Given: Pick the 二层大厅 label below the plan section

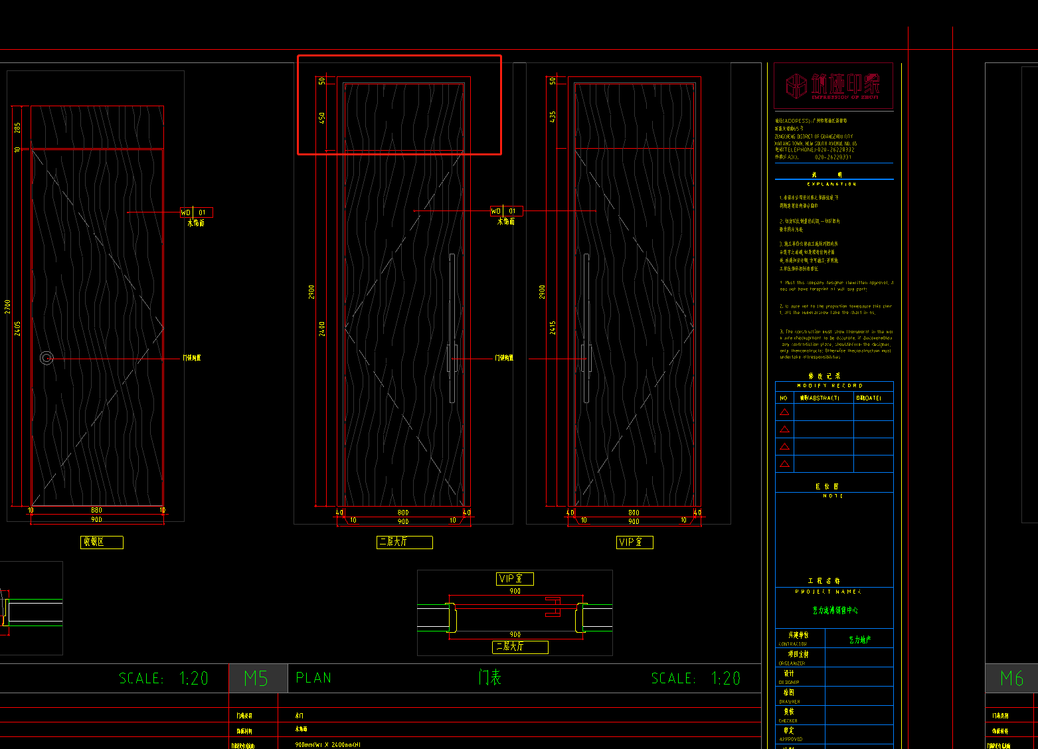Looking at the screenshot, I should [520, 646].
